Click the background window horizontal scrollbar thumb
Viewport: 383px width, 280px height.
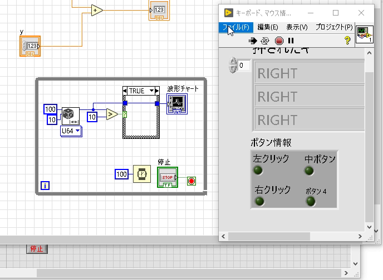tap(189, 273)
